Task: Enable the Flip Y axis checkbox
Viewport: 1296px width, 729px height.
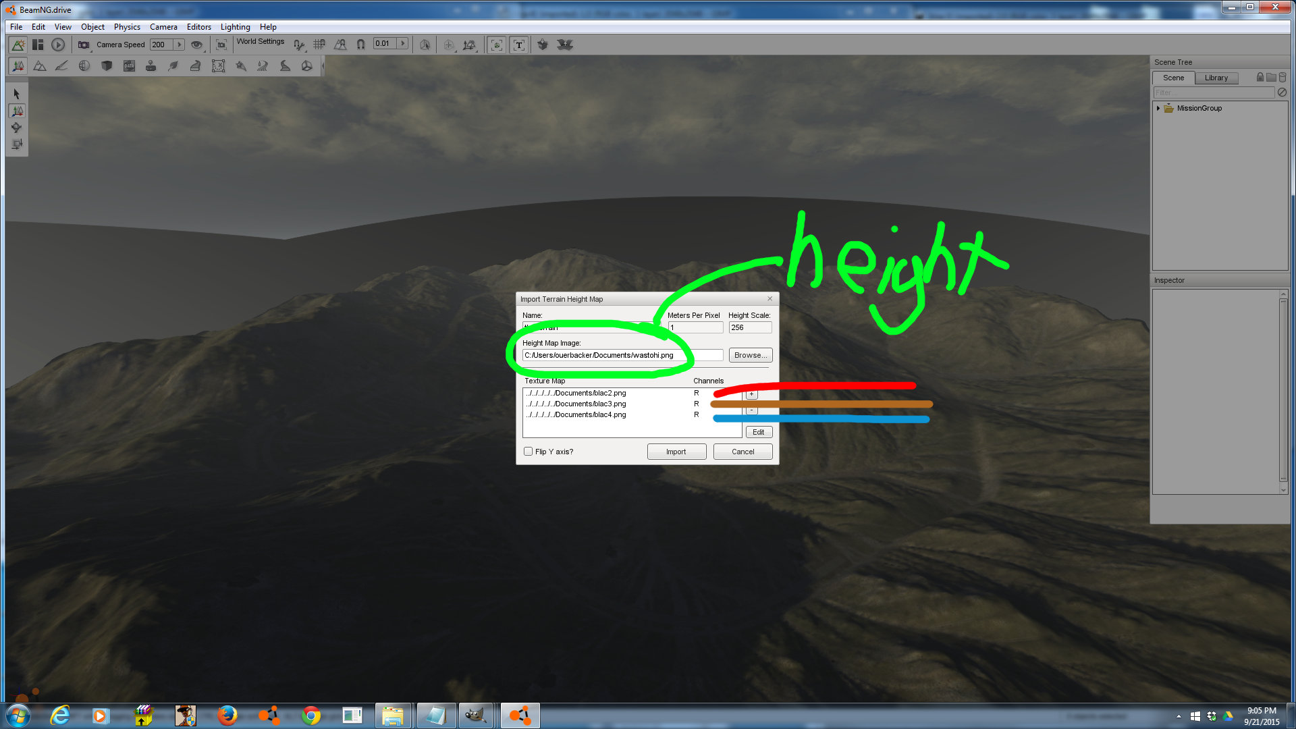Action: click(x=528, y=452)
